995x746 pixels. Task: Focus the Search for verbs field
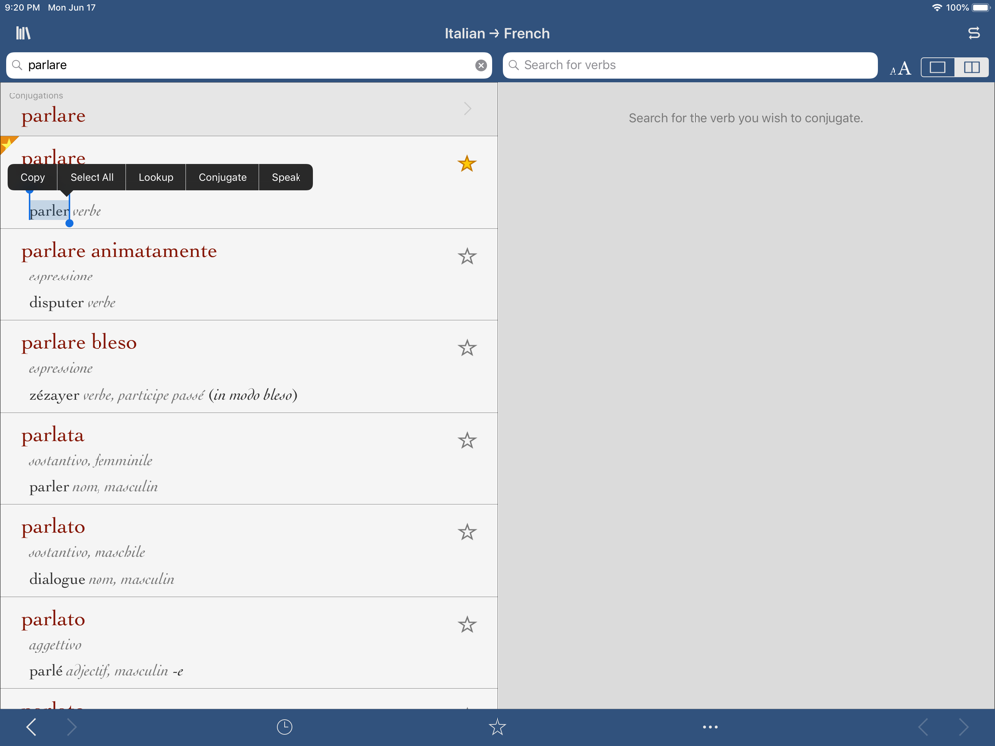click(690, 65)
